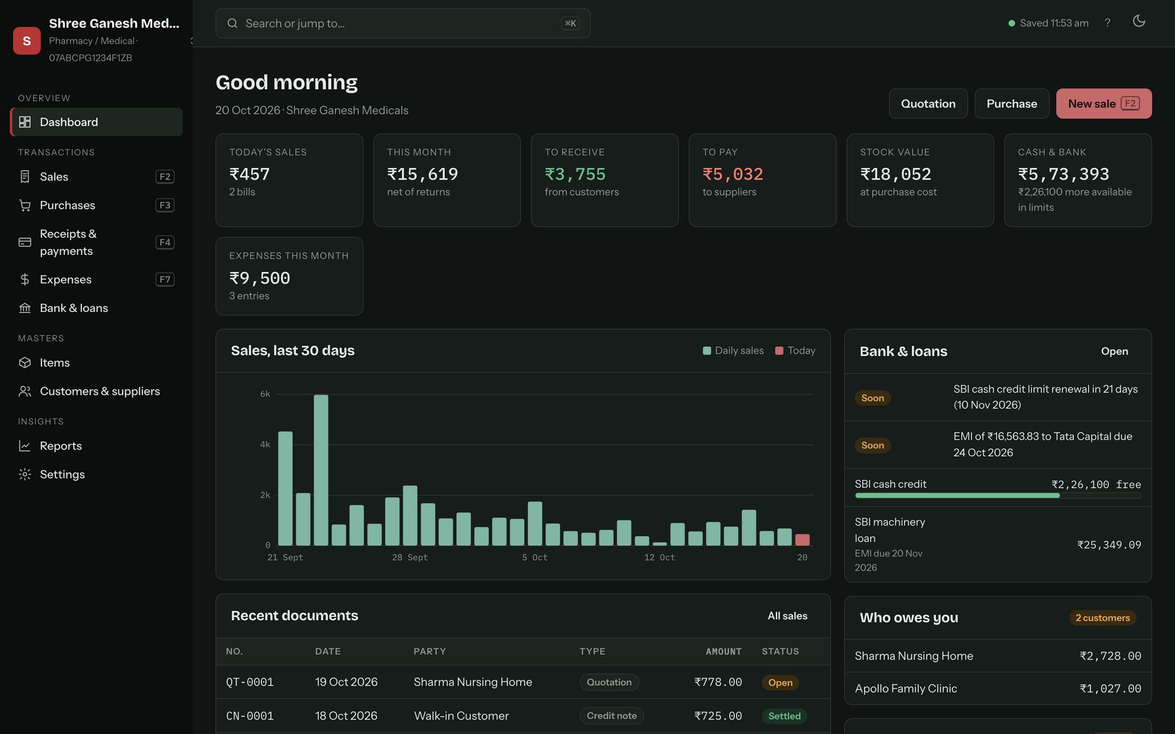This screenshot has height=734, width=1175.
Task: Click the Bank & loans building icon
Action: point(25,308)
